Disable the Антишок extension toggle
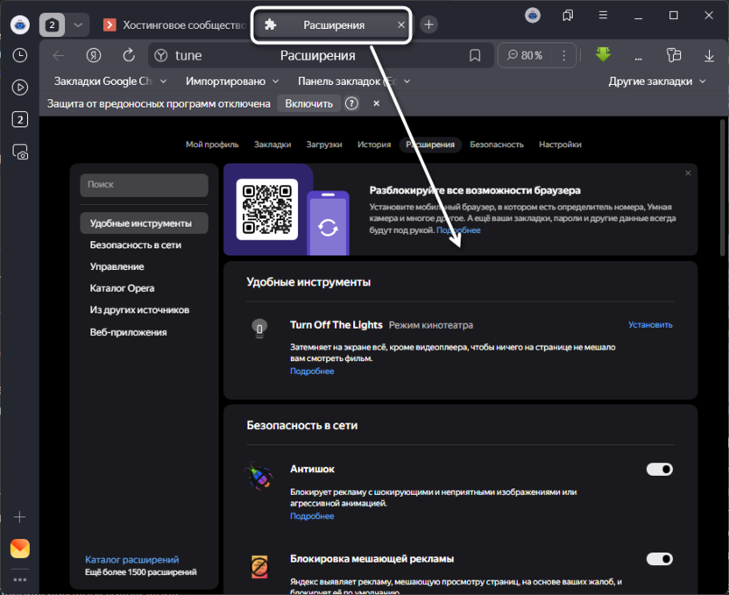The height and width of the screenshot is (595, 729). [x=658, y=469]
